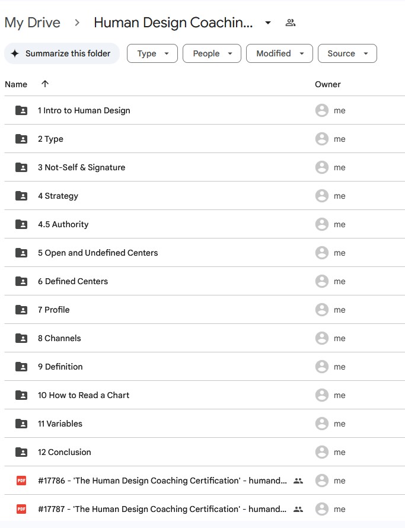Click the PDF icon for file #17786

(21, 481)
